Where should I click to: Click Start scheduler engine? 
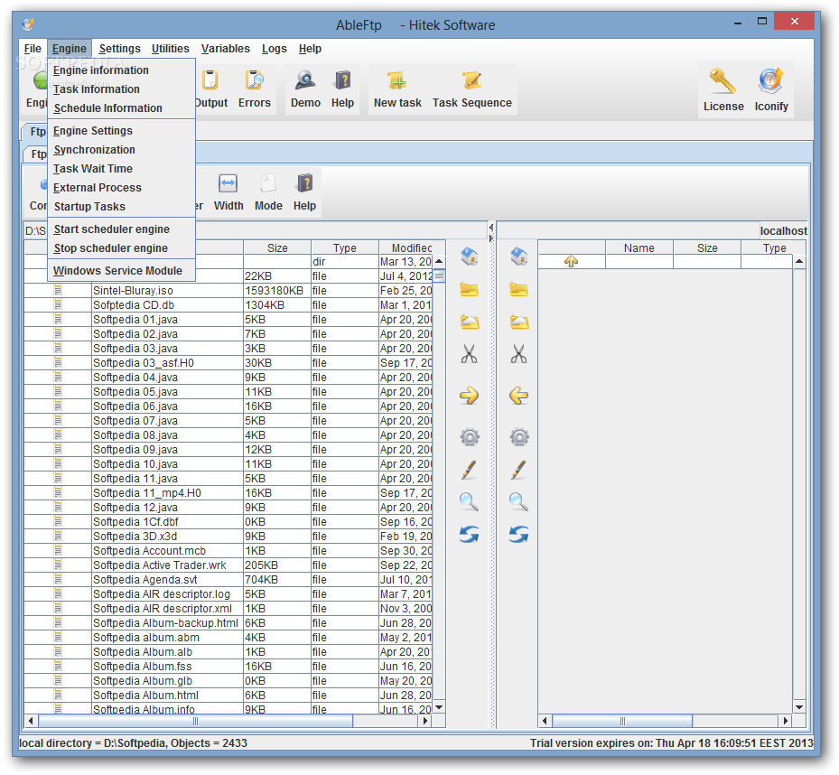(121, 229)
